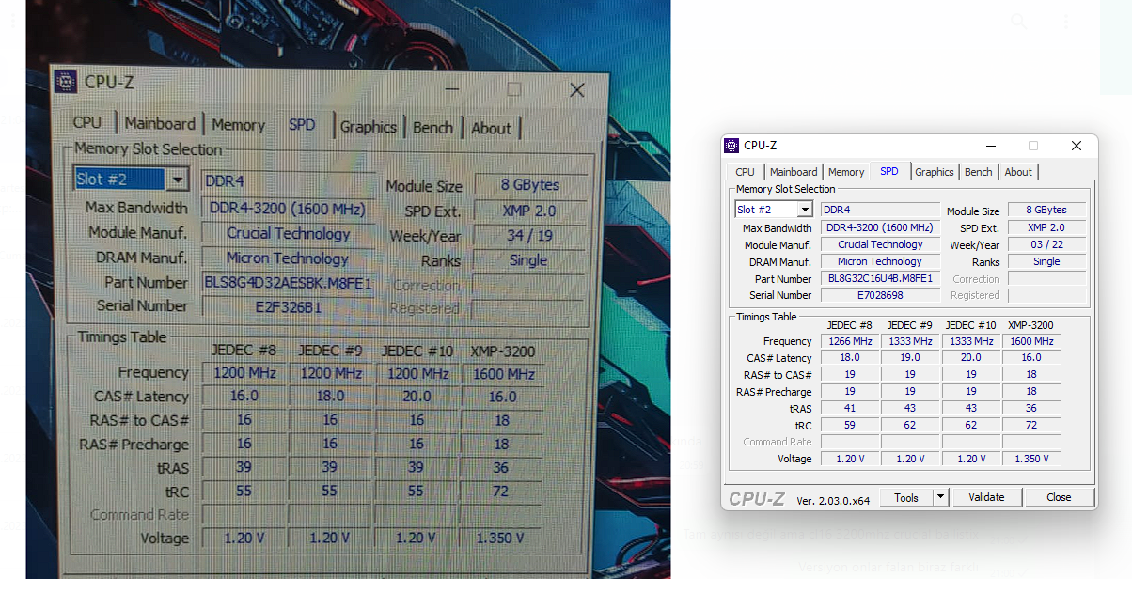Go to the Graphics tab in the left CPU-Z window
1132x609 pixels.
(369, 127)
